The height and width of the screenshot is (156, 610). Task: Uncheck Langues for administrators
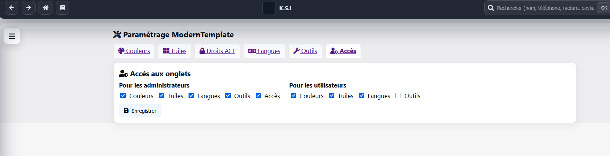[x=191, y=96]
